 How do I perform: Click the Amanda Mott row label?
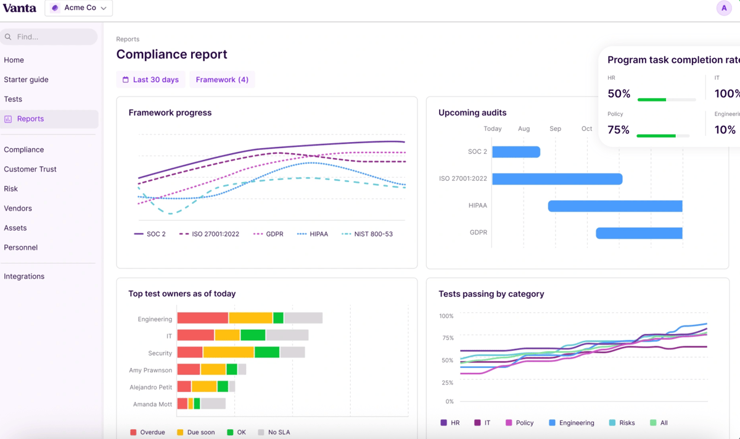click(x=152, y=404)
